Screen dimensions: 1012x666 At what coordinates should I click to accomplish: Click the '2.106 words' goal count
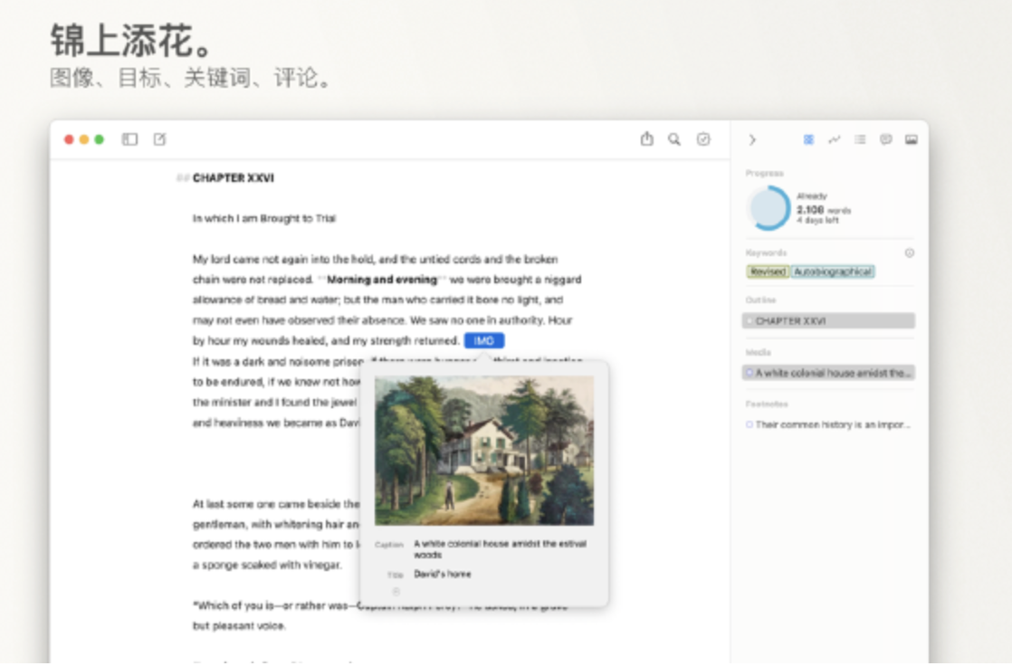[x=824, y=210]
